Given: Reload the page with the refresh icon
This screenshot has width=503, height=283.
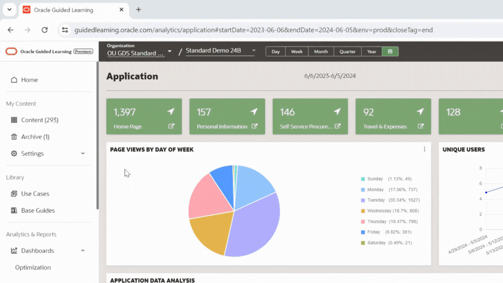Looking at the screenshot, I should point(45,30).
